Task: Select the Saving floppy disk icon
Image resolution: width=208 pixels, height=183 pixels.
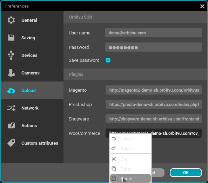Action: [x=11, y=38]
